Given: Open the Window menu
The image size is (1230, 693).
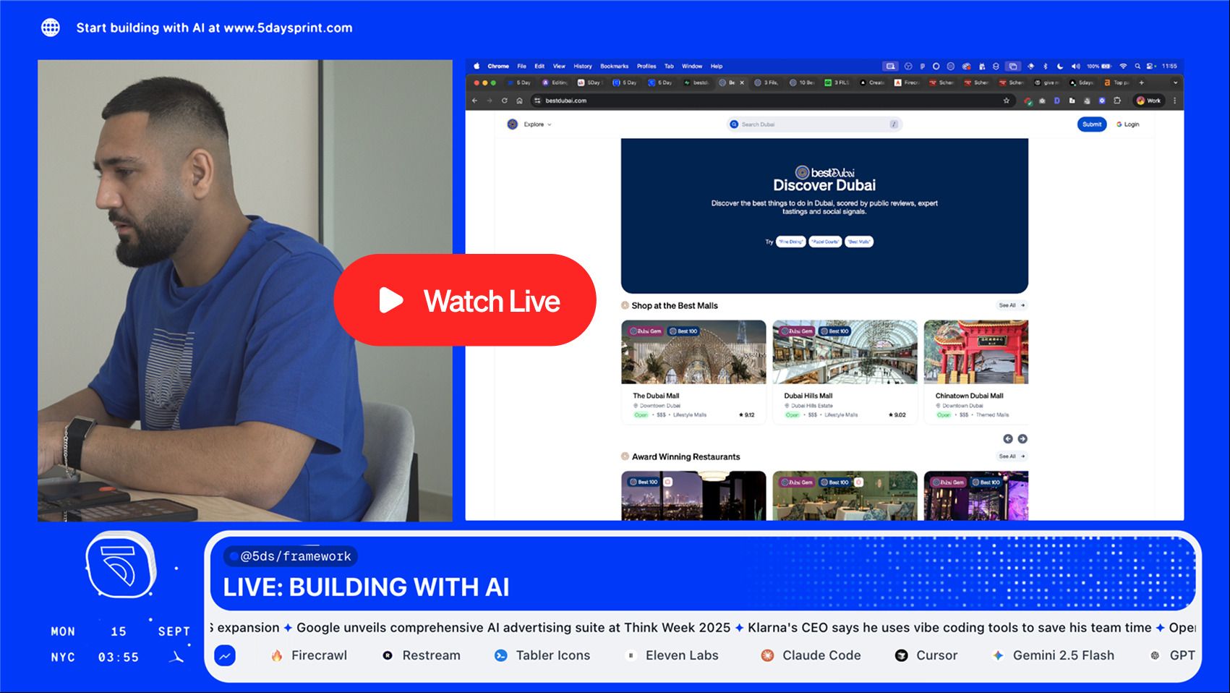Looking at the screenshot, I should point(692,66).
